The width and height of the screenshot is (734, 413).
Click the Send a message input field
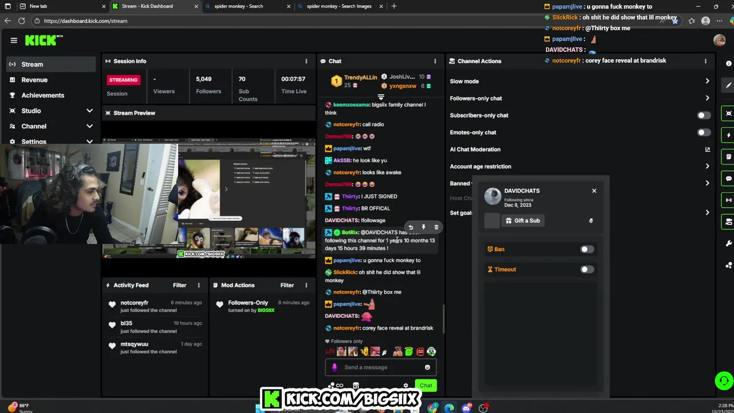(381, 367)
